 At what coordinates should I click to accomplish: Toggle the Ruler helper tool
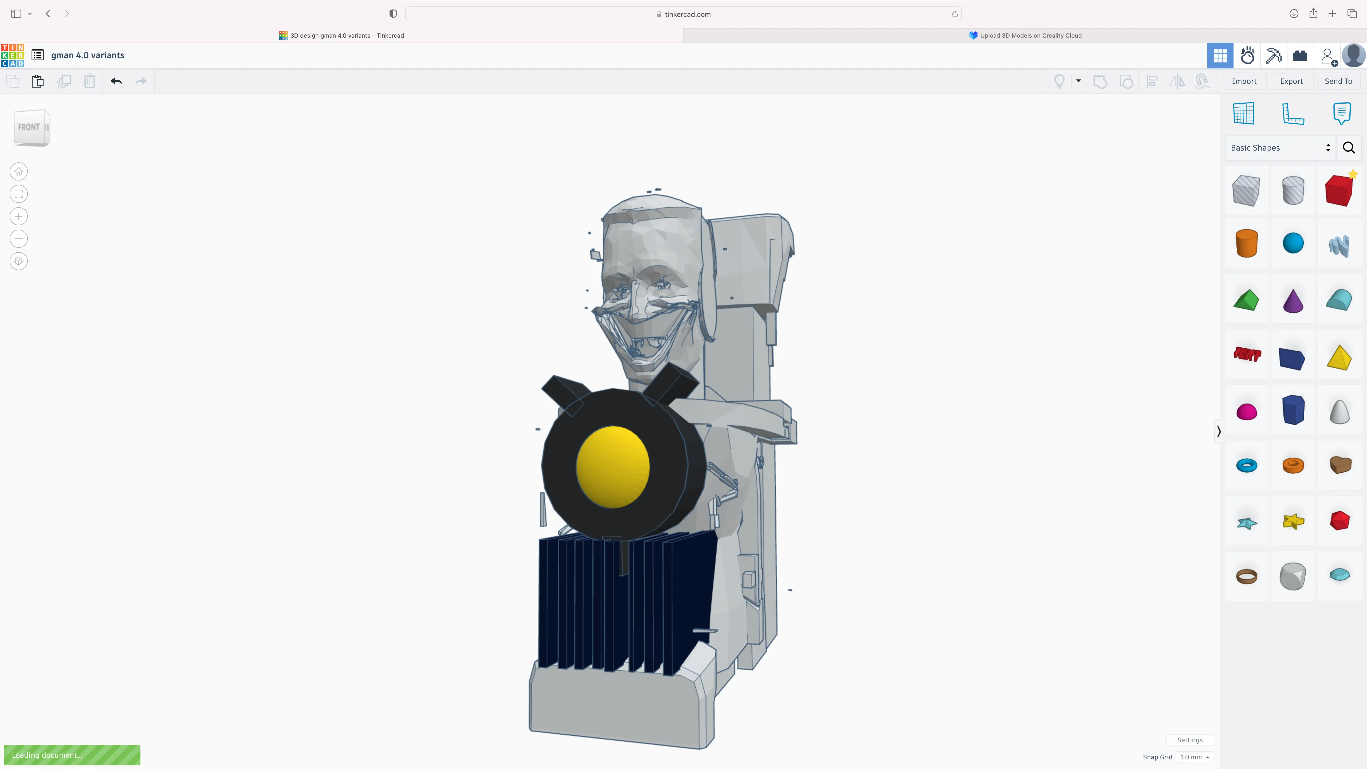coord(1293,113)
